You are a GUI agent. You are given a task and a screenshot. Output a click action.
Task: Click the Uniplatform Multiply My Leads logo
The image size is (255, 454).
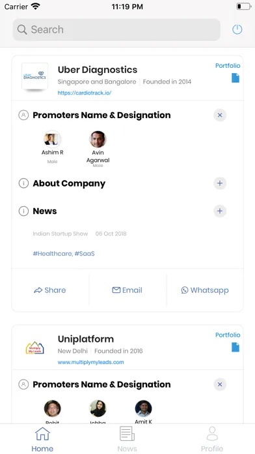click(x=34, y=348)
